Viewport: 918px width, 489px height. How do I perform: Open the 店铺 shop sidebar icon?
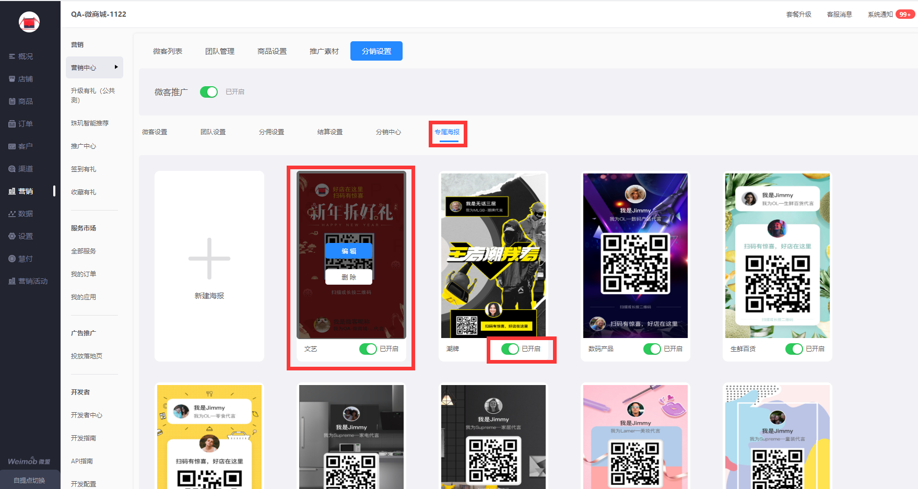[x=12, y=79]
